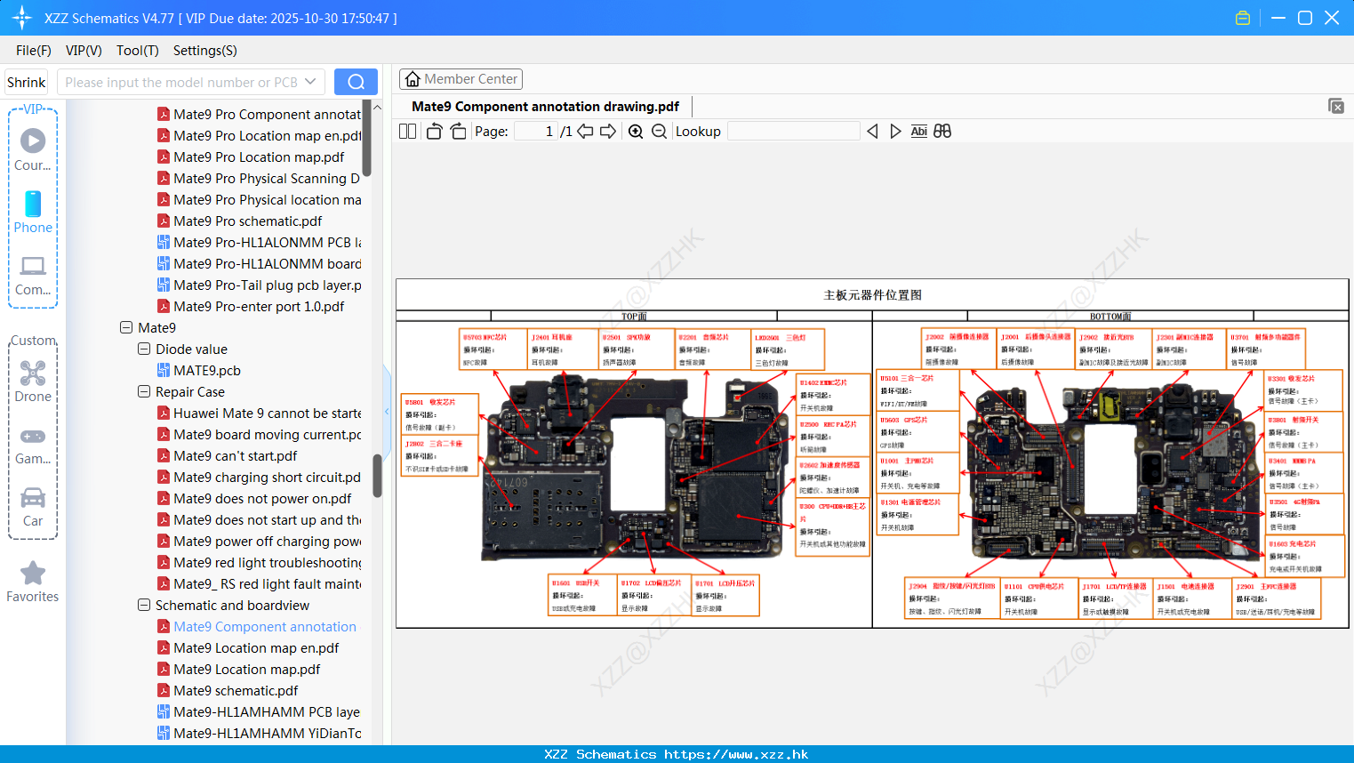Open MATE9.pcb file
The width and height of the screenshot is (1354, 763).
pyautogui.click(x=207, y=370)
